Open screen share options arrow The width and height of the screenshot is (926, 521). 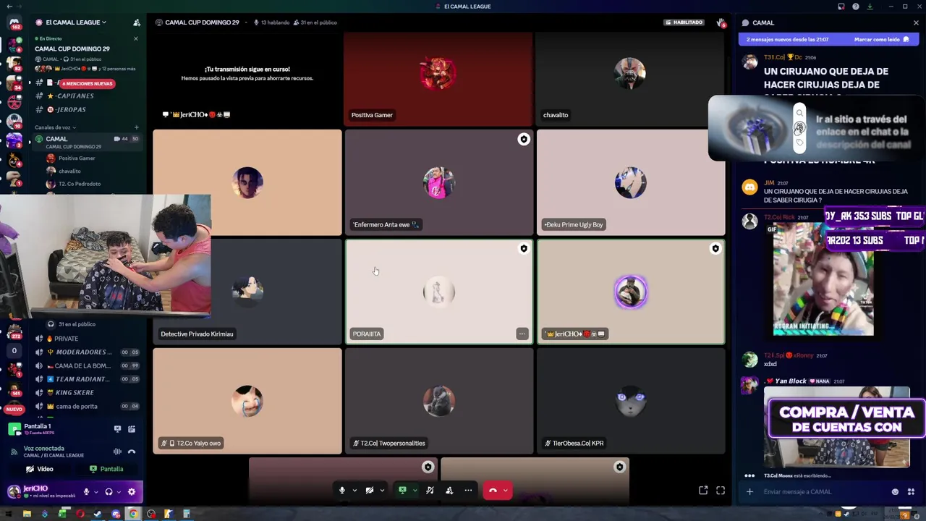415,491
